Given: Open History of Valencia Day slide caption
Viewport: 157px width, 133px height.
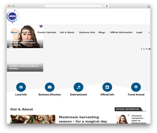Looking at the screenshot, I should 24,66.
